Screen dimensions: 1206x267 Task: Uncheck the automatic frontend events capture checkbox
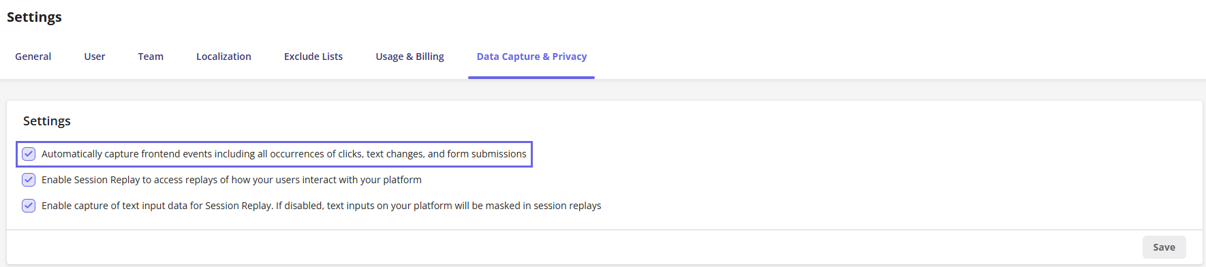tap(29, 154)
